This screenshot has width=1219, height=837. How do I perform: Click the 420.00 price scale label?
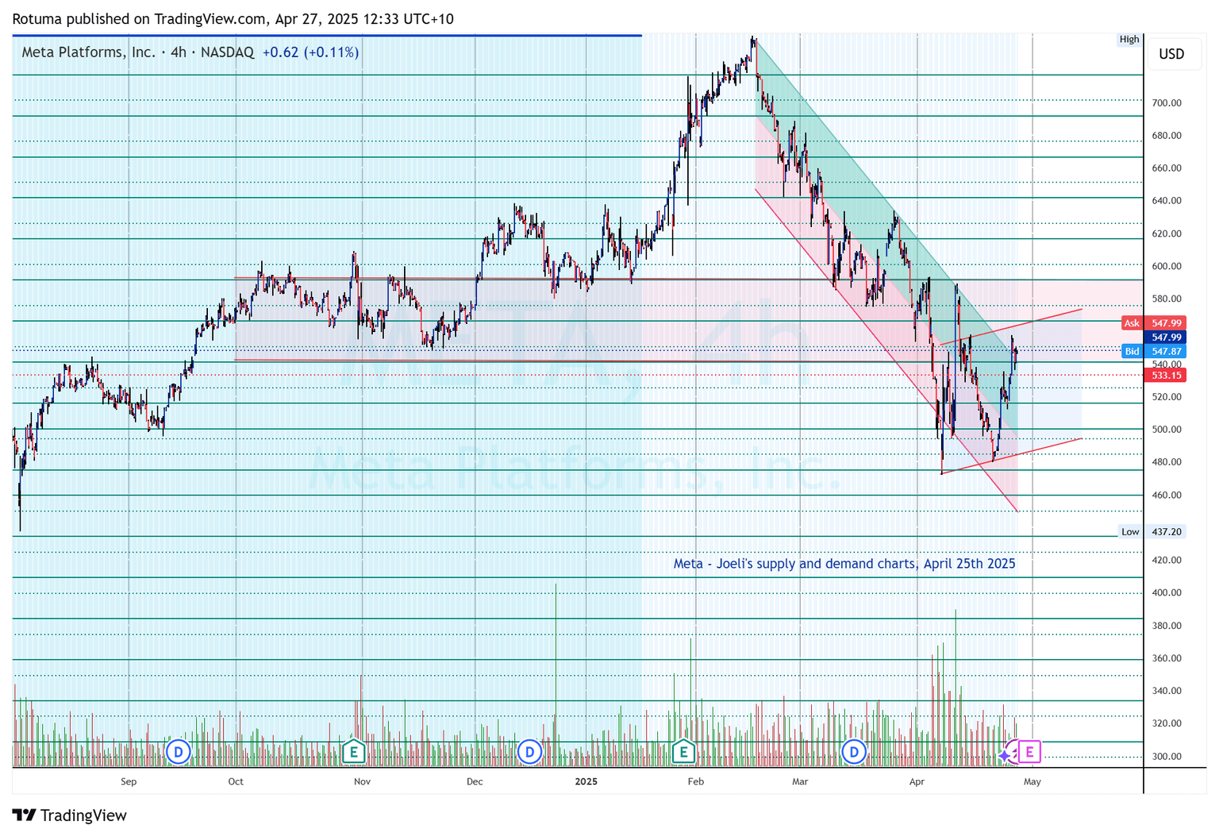click(x=1167, y=561)
